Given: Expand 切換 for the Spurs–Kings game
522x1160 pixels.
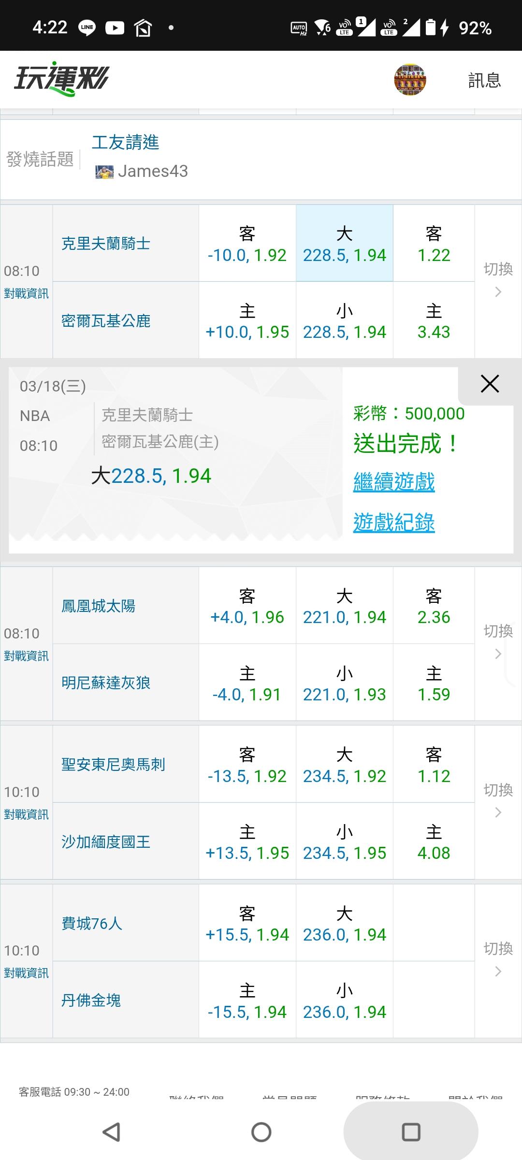Looking at the screenshot, I should click(498, 801).
